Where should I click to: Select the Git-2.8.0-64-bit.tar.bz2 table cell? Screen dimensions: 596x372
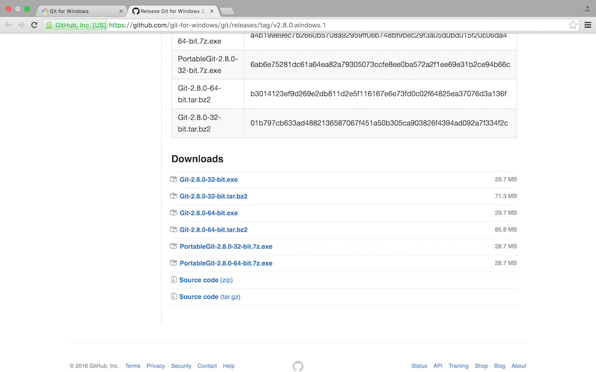point(208,94)
